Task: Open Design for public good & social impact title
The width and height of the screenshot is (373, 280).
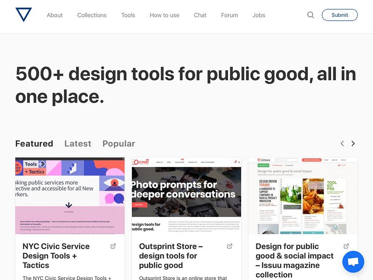Action: (x=295, y=260)
